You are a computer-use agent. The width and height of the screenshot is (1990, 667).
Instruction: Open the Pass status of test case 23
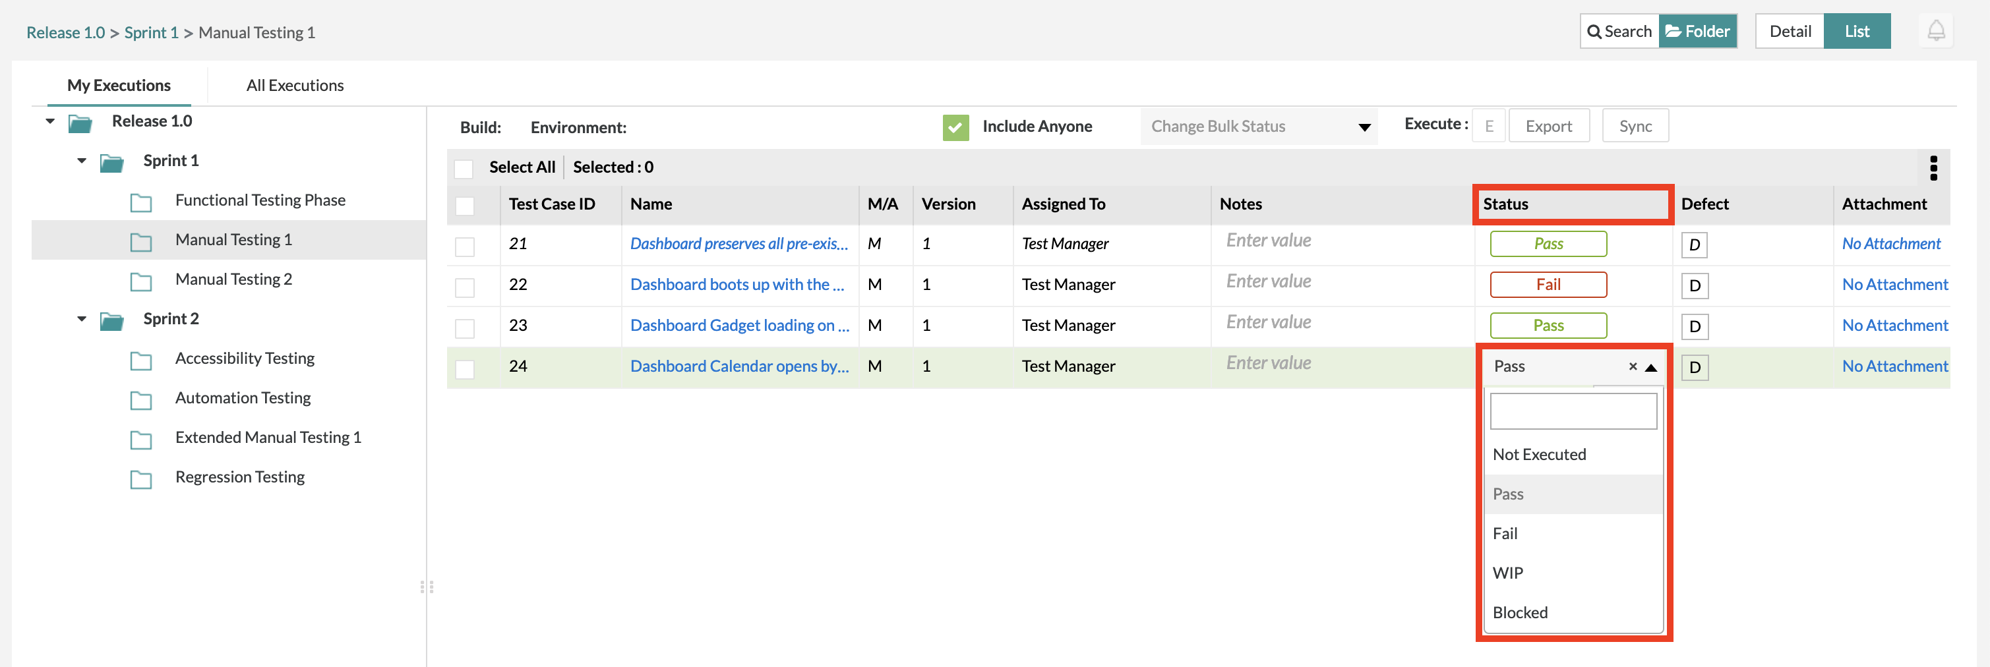pos(1548,326)
